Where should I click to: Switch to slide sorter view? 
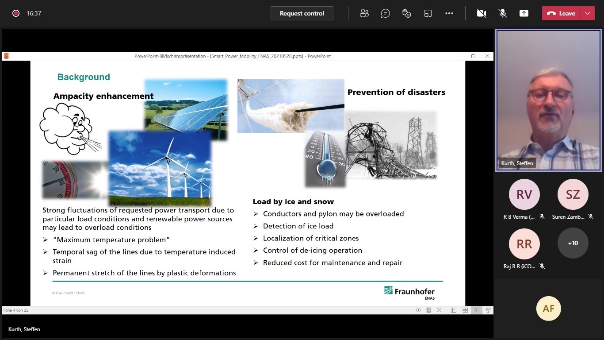(465, 310)
